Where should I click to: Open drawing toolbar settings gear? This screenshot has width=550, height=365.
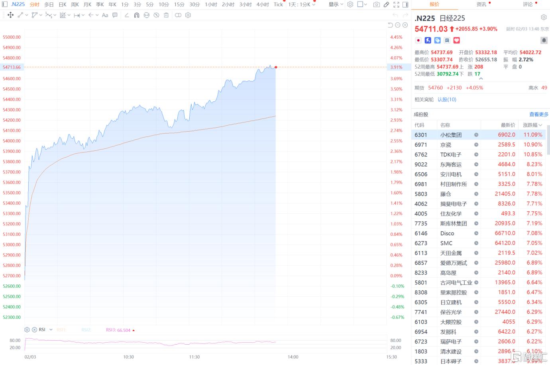188,15
